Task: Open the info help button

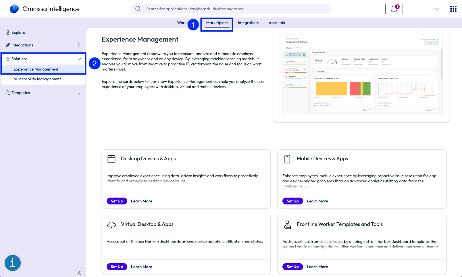Action: click(x=13, y=263)
